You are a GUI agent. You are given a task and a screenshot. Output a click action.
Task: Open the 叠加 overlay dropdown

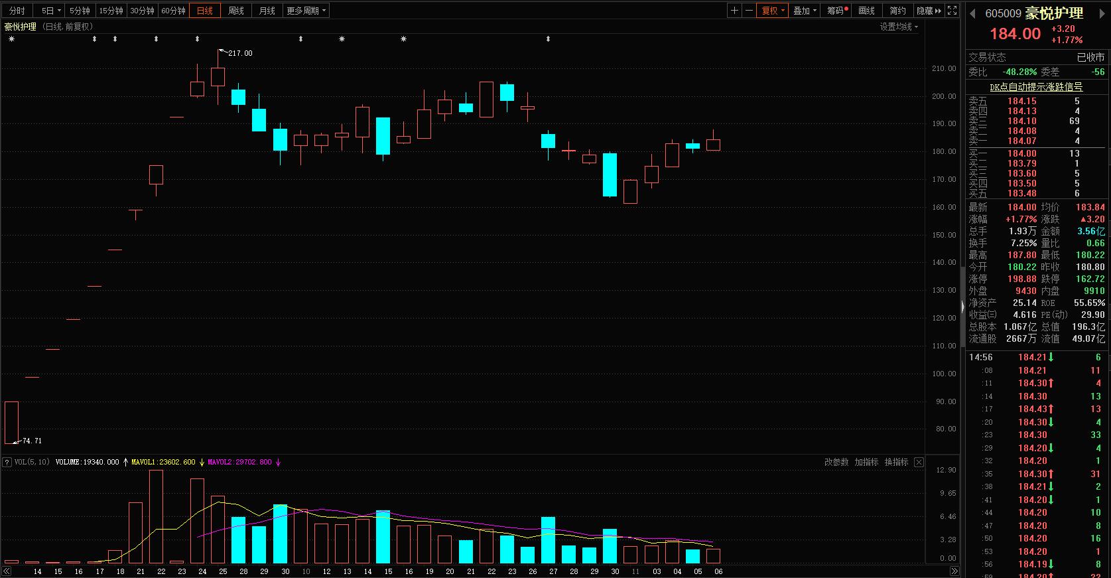[x=805, y=11]
